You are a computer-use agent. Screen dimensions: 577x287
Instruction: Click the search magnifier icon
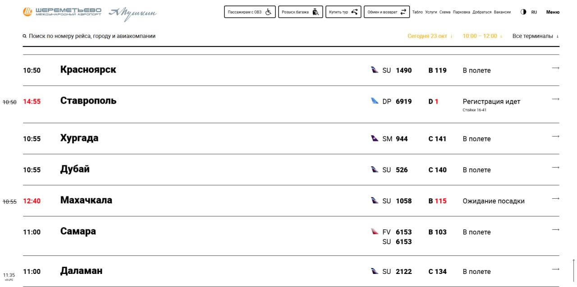(25, 36)
